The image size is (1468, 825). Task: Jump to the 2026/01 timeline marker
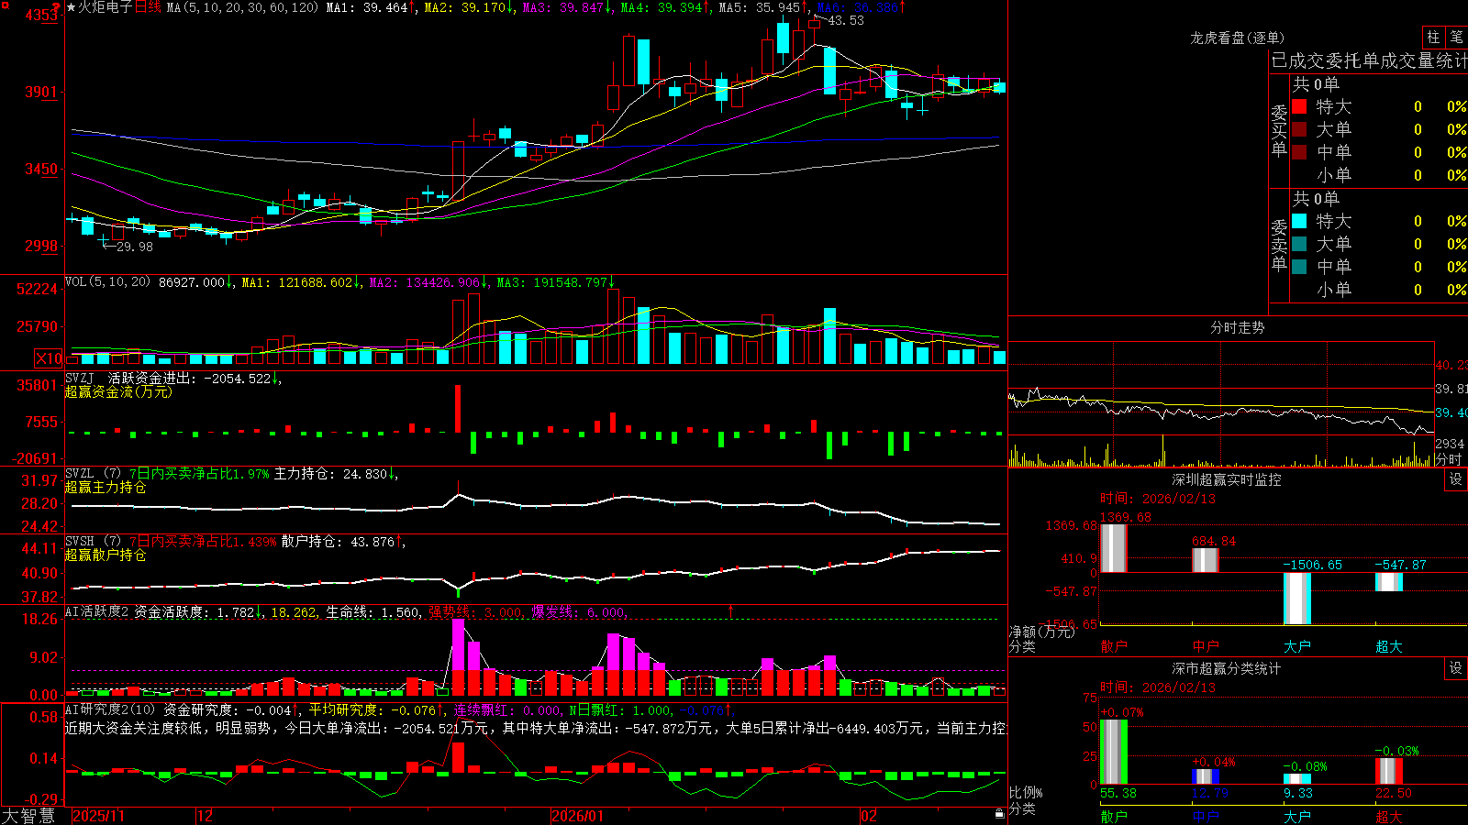click(x=577, y=816)
